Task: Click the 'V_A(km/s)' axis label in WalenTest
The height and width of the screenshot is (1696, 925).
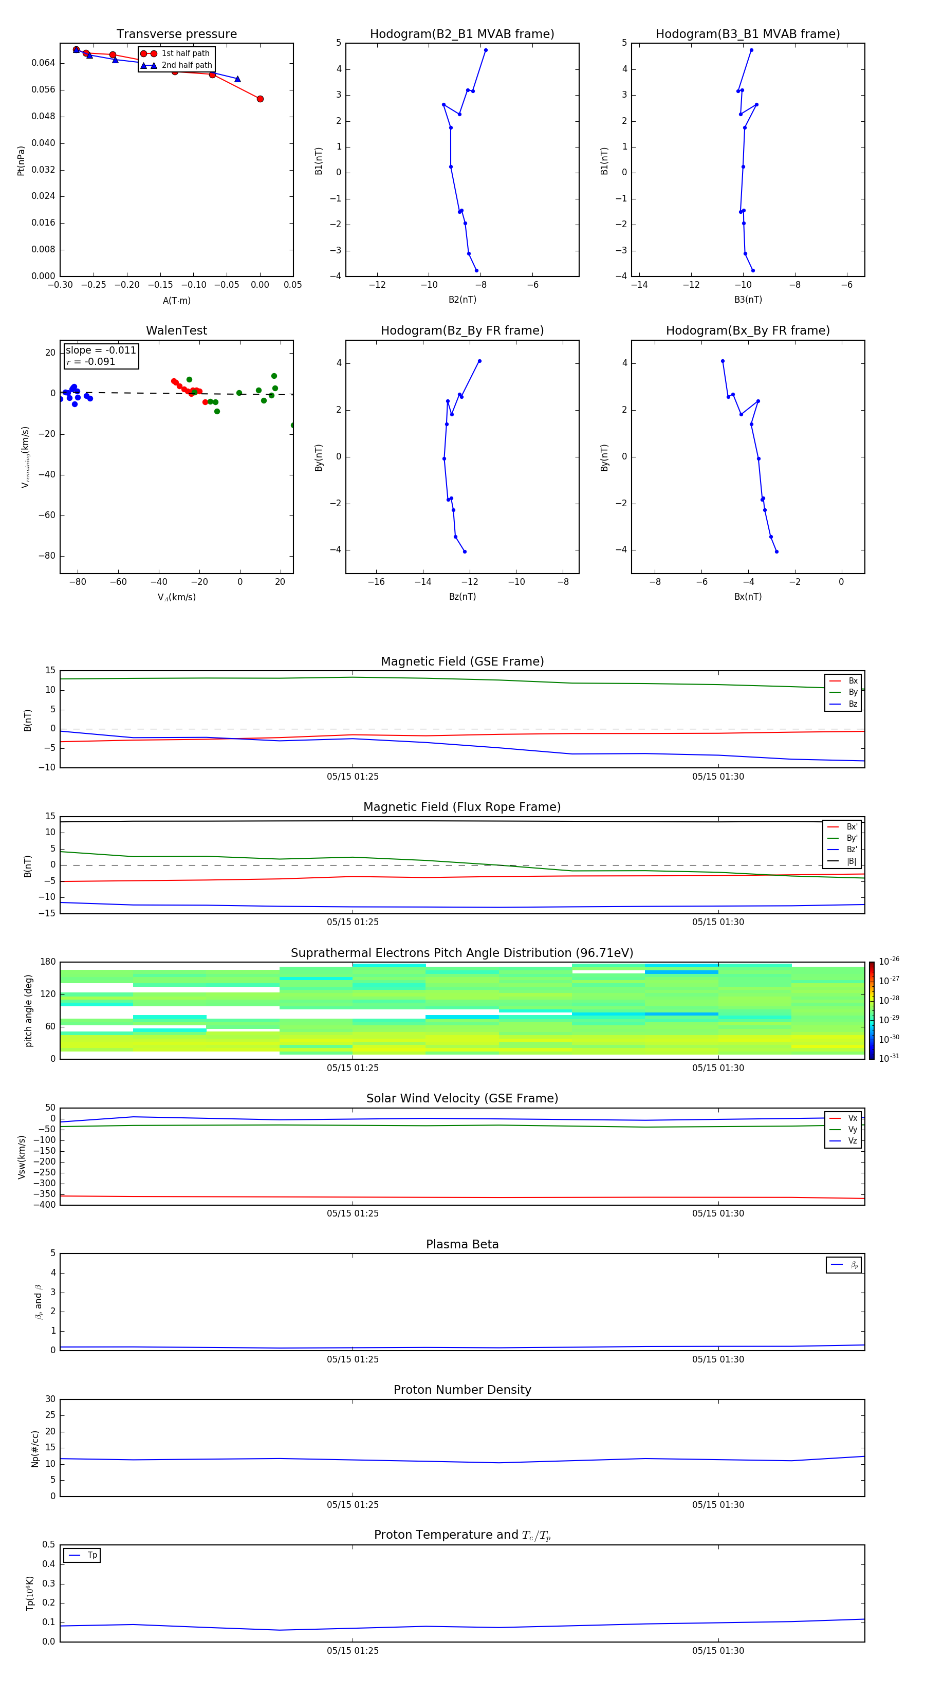Action: pyautogui.click(x=176, y=597)
